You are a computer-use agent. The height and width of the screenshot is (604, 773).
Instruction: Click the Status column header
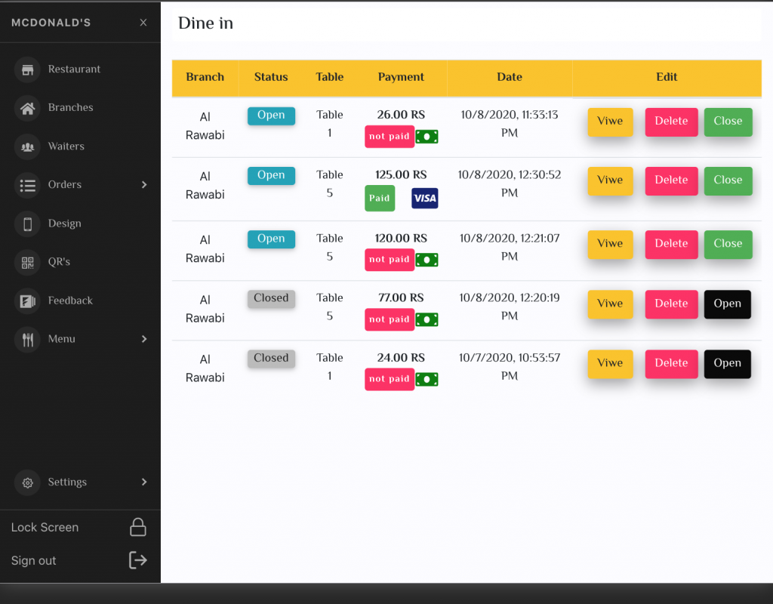[x=271, y=78]
